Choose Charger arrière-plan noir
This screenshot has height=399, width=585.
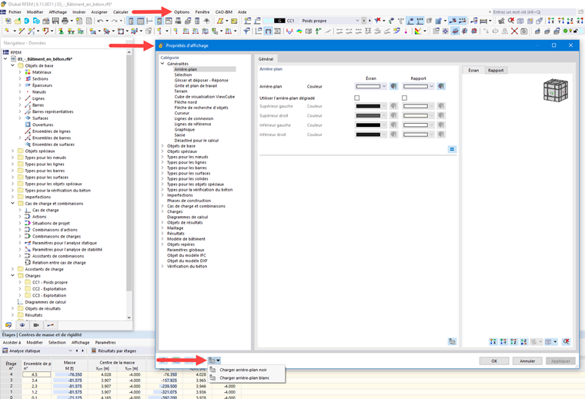tap(246, 370)
